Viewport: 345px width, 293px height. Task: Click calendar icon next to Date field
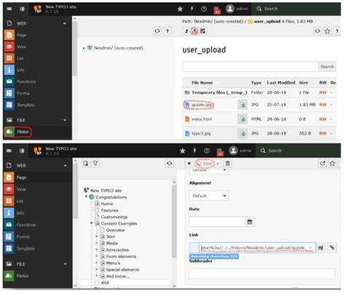(x=250, y=222)
